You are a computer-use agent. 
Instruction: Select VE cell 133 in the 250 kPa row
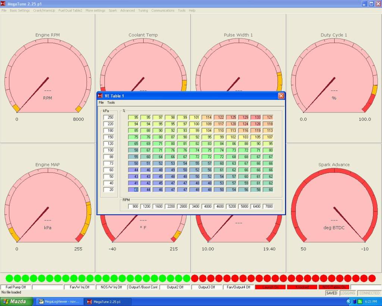click(256, 117)
